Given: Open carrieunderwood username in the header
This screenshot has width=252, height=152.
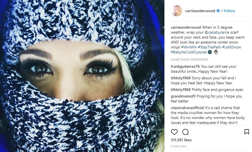Looking at the screenshot, I should (x=200, y=11).
